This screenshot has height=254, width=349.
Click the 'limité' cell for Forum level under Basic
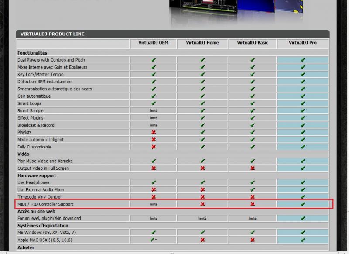click(x=253, y=218)
